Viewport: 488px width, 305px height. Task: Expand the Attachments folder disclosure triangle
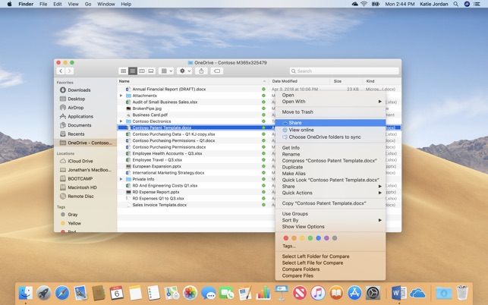[x=121, y=96]
